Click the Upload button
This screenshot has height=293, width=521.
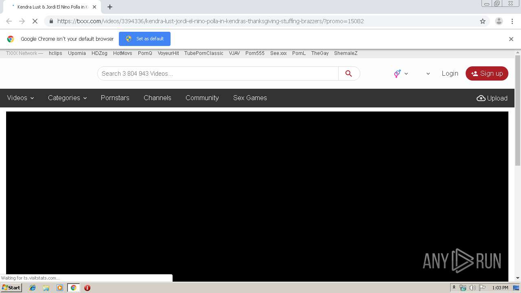[x=492, y=98]
